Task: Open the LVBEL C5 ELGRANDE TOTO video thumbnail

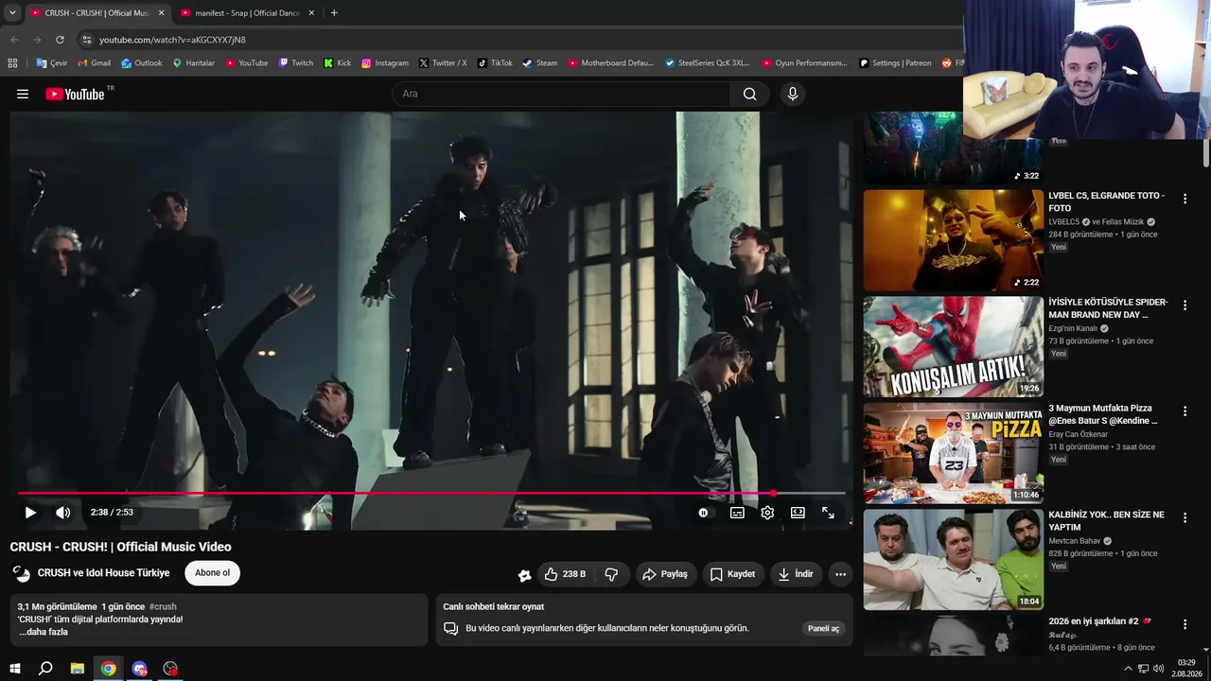Action: pyautogui.click(x=953, y=240)
